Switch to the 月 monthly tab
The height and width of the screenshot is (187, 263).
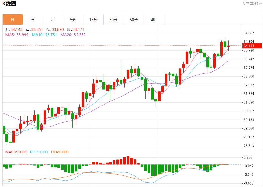(53, 20)
